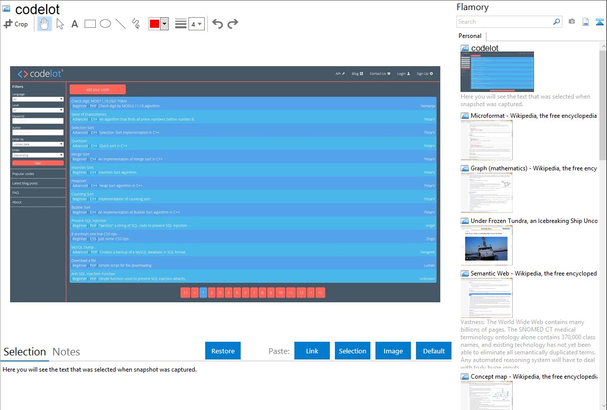Open the Concept map snapshot title
Screen dimensions: 607x410
[534, 376]
